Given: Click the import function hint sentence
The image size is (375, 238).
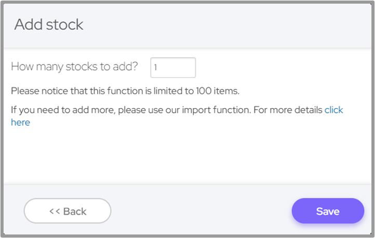Looking at the screenshot, I should point(166,110).
